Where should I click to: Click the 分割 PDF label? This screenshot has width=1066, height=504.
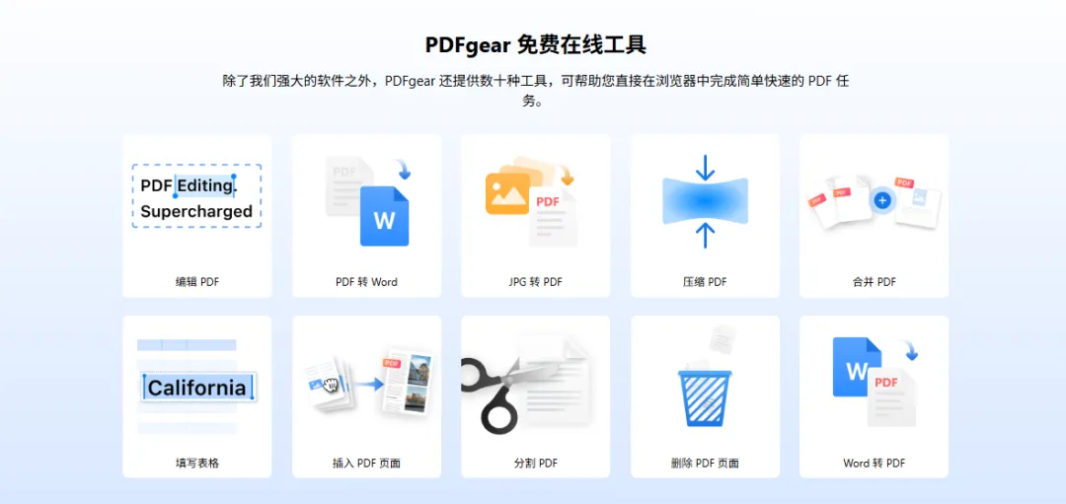pyautogui.click(x=536, y=464)
